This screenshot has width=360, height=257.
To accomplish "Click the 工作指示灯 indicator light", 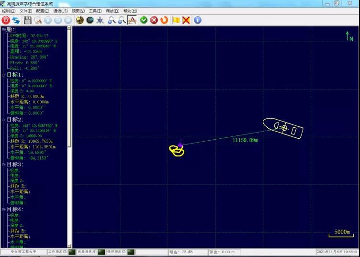I will (x=72, y=252).
